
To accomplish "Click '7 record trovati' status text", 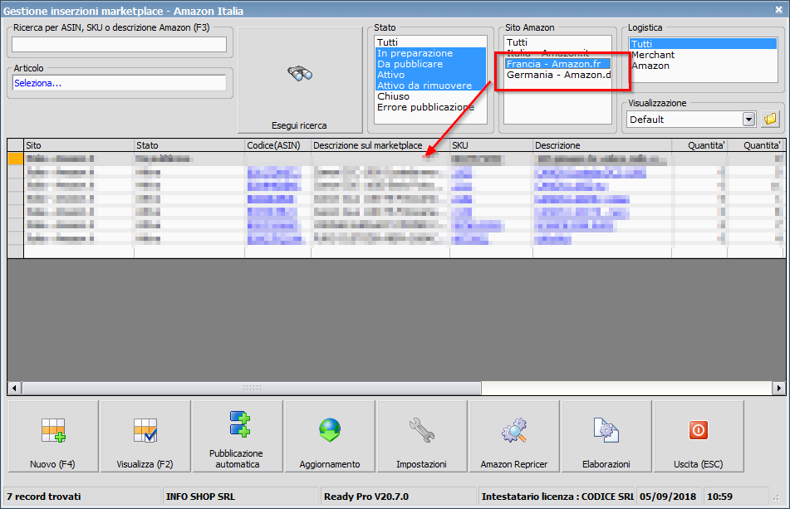I will pos(44,497).
